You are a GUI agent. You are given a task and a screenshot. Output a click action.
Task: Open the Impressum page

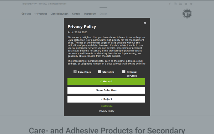click(x=90, y=14)
